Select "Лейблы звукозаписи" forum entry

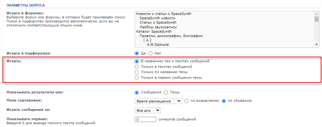[x=158, y=27]
